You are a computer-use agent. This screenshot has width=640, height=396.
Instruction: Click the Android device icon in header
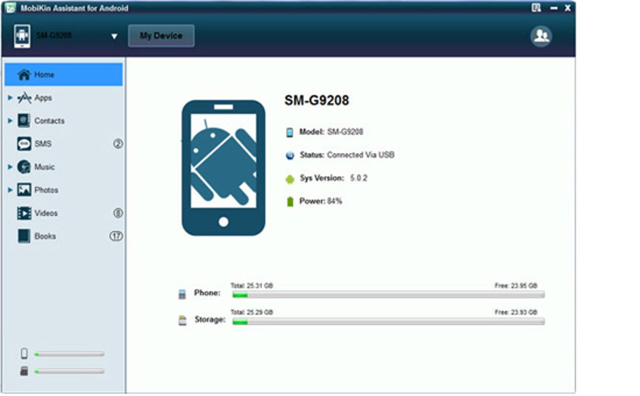22,36
